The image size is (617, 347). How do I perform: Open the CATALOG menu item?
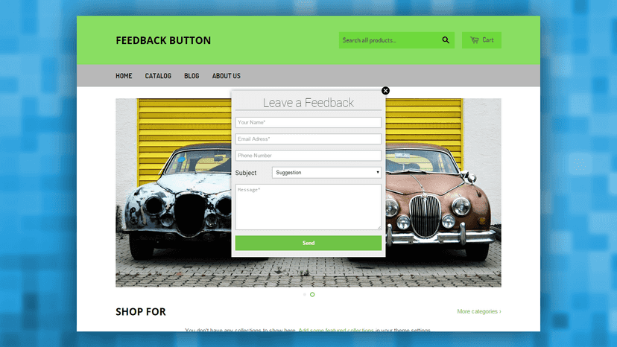point(158,76)
